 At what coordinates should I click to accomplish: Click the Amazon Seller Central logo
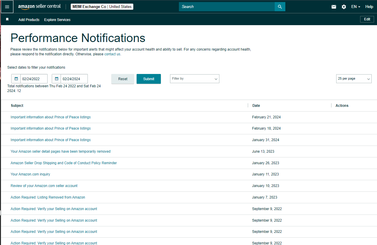tap(39, 7)
